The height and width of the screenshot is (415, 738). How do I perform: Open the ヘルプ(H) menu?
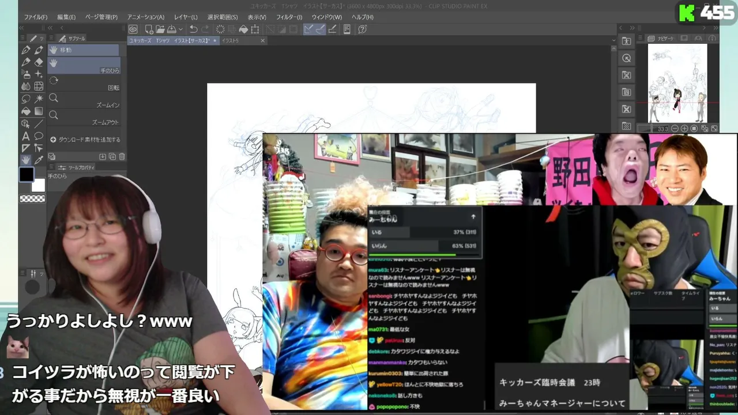click(363, 17)
